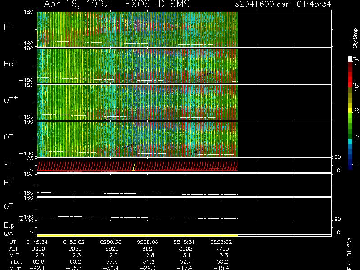360x270 pixels.
Task: Click the vertical "Feb-01 2AA" stamp text
Action: coord(350,253)
